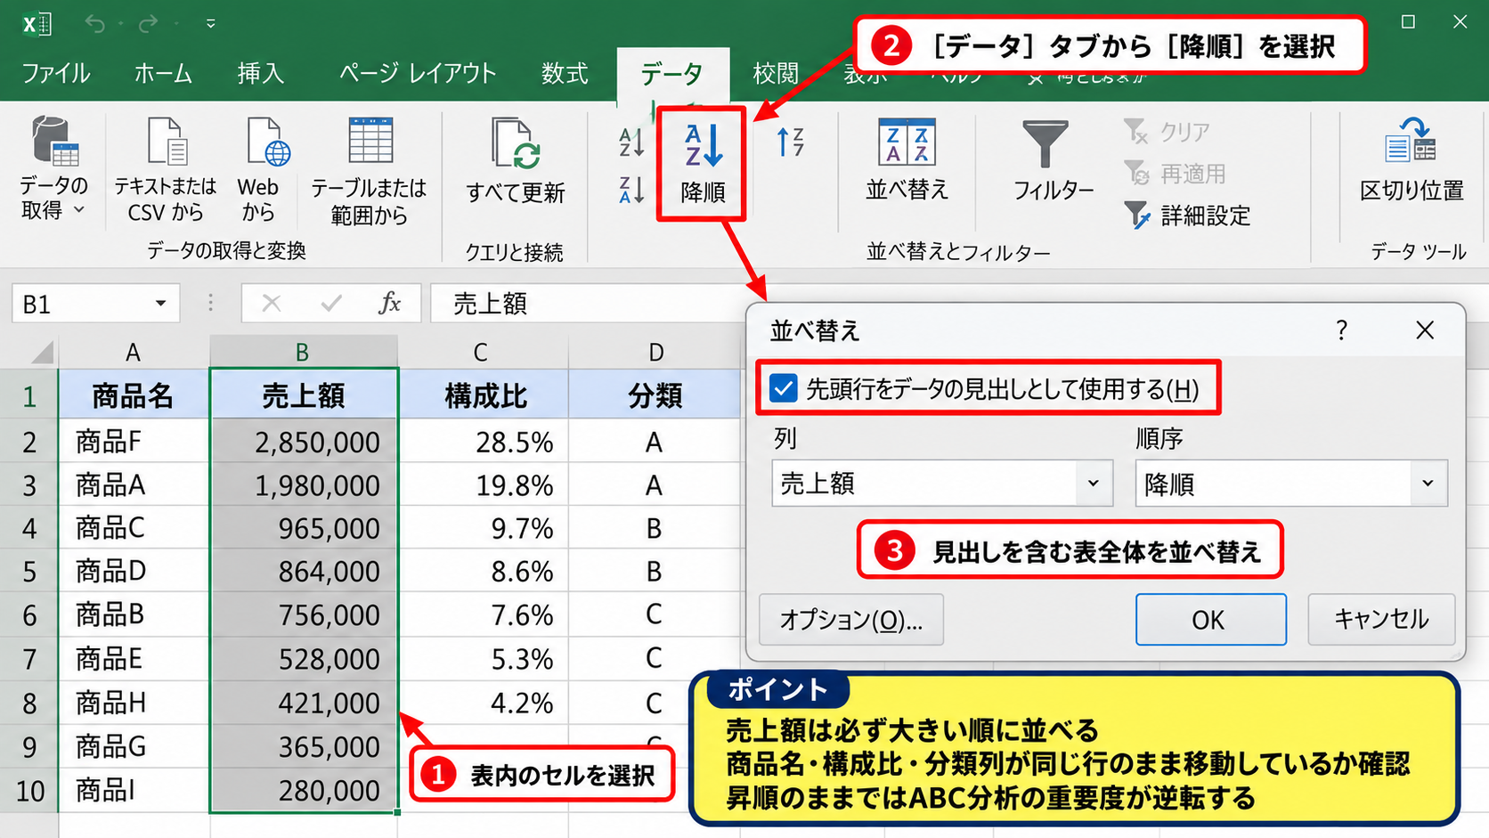This screenshot has height=838, width=1489.
Task: Select column B header
Action: [x=303, y=353]
